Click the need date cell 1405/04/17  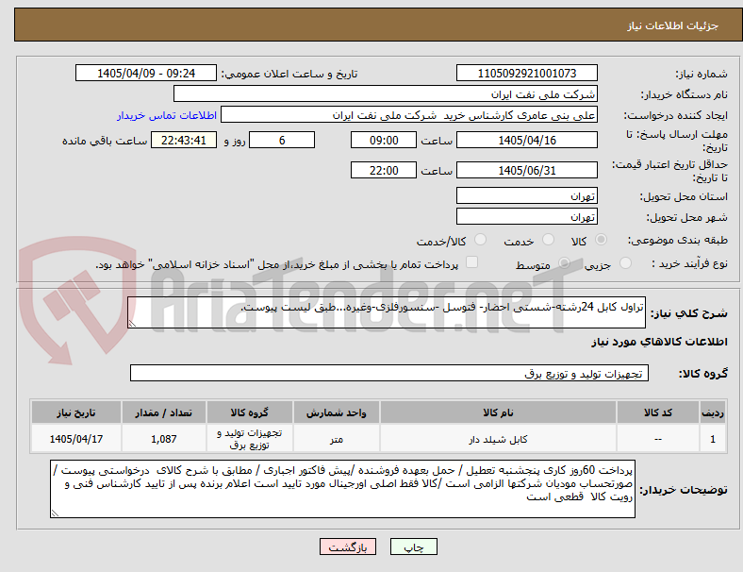75,439
